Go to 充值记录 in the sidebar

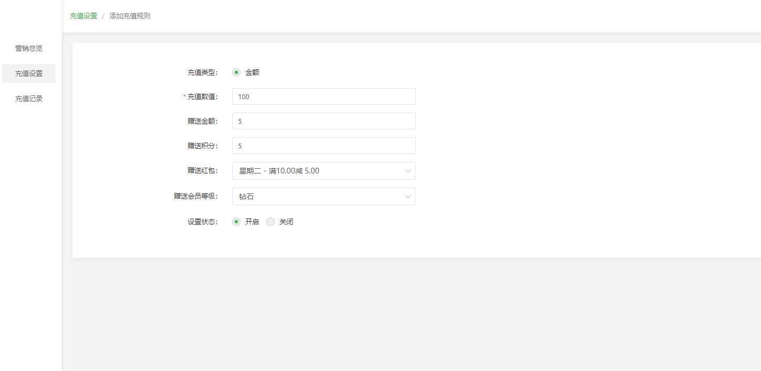29,99
